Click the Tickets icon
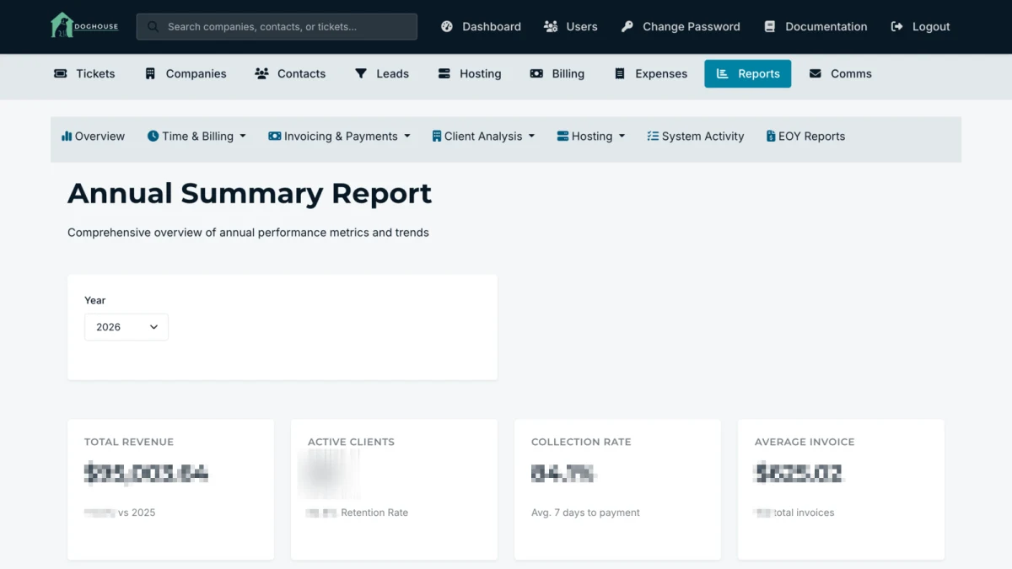 point(61,73)
